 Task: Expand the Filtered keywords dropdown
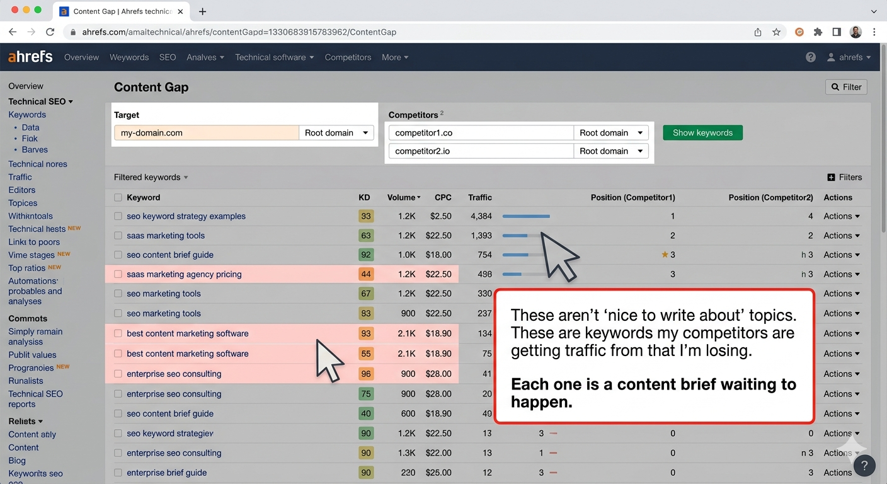click(151, 177)
